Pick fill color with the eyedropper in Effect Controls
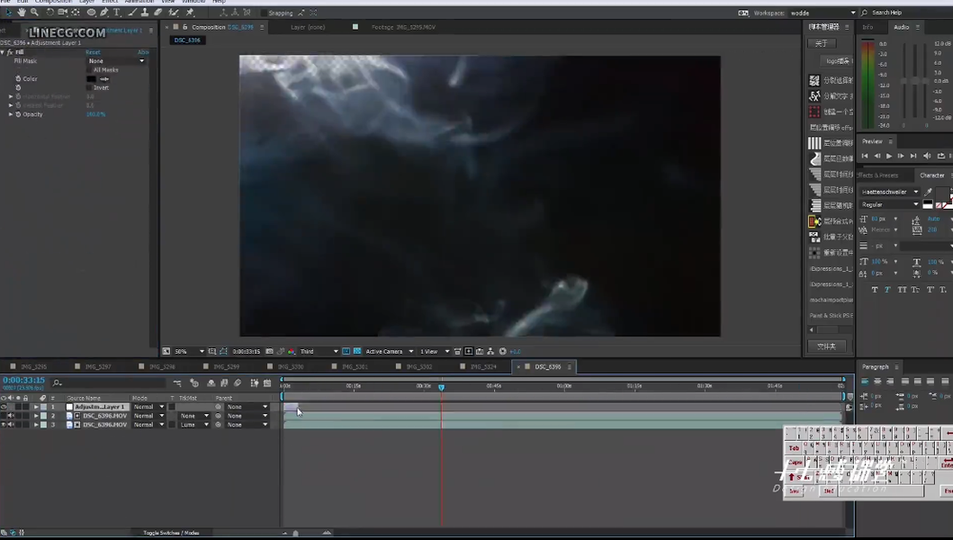This screenshot has width=953, height=540. tap(104, 79)
